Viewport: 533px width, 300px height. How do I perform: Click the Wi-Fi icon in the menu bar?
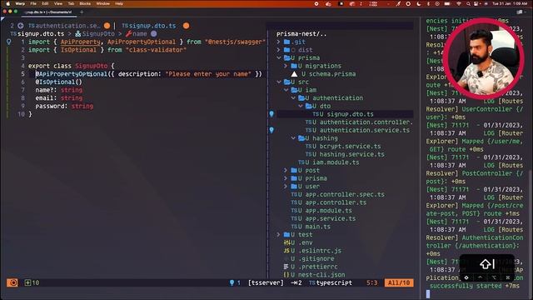click(x=459, y=3)
